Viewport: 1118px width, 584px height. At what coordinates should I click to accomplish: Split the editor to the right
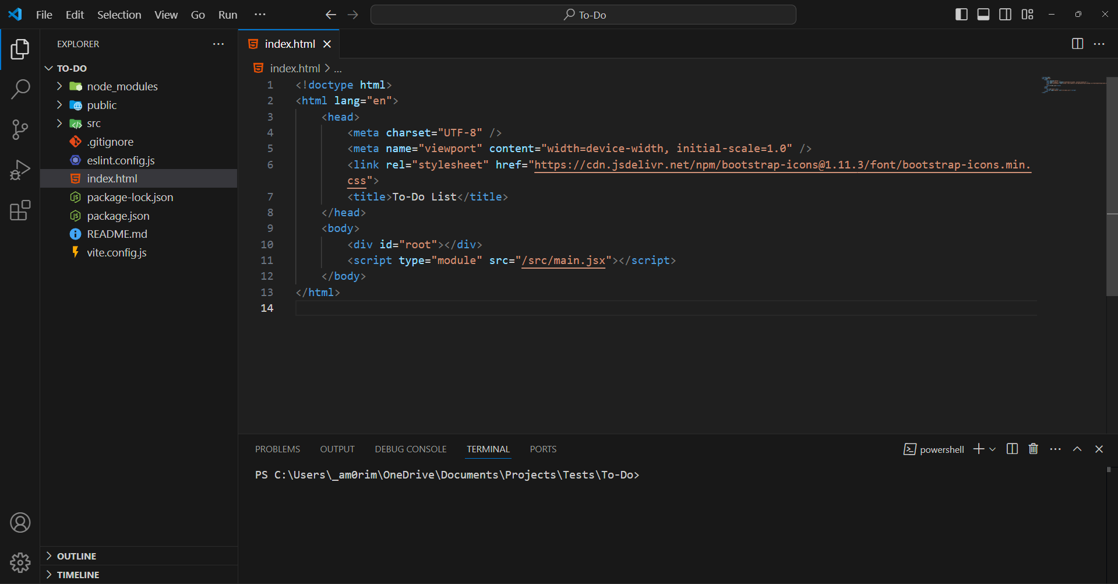1077,44
